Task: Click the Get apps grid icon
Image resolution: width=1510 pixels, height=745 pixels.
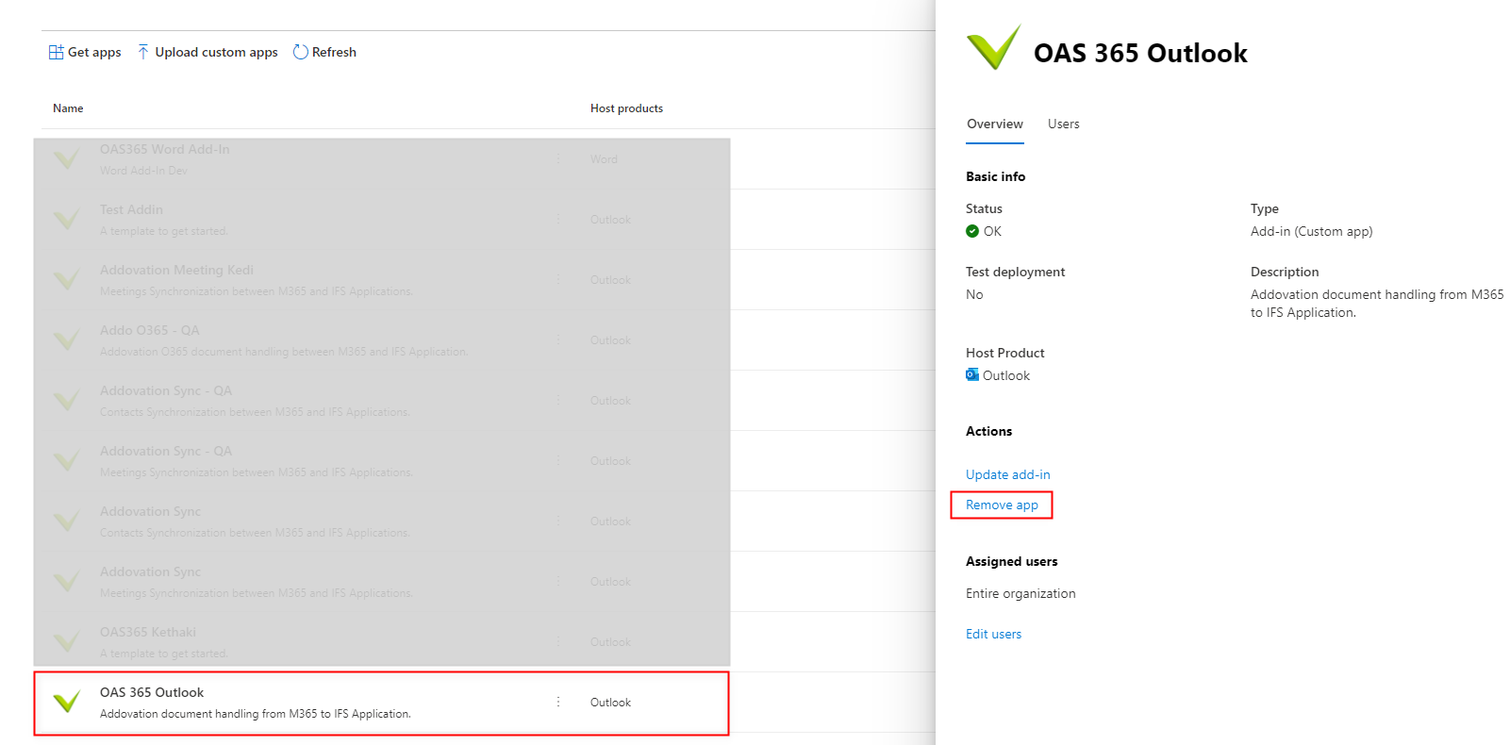Action: click(x=57, y=52)
